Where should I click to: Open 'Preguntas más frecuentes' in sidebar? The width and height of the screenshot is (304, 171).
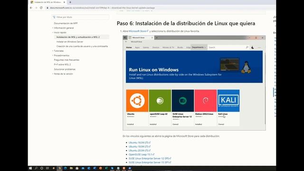tap(66, 60)
